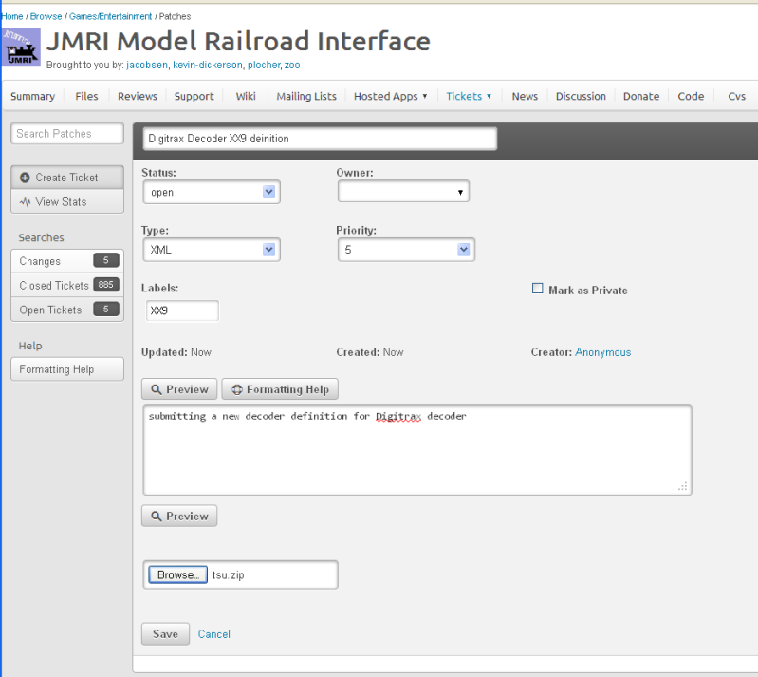Click the Anonymous creator link
The height and width of the screenshot is (677, 758).
click(602, 352)
